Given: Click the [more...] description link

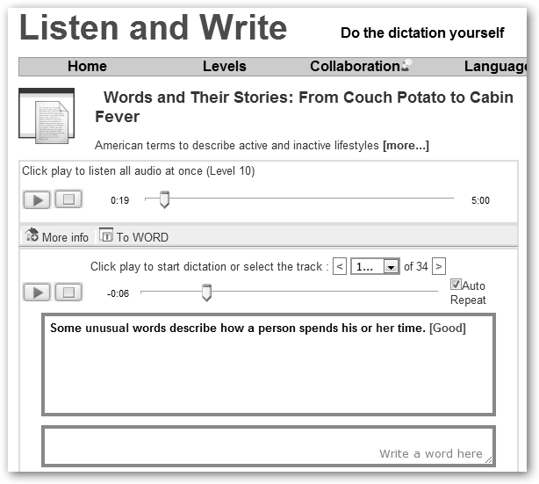Looking at the screenshot, I should pyautogui.click(x=406, y=145).
